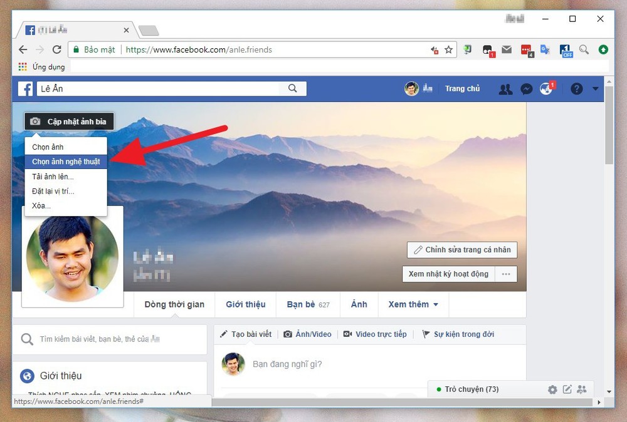This screenshot has height=422, width=627.
Task: Click Xem nhật ký hoạt động button
Action: [x=449, y=274]
